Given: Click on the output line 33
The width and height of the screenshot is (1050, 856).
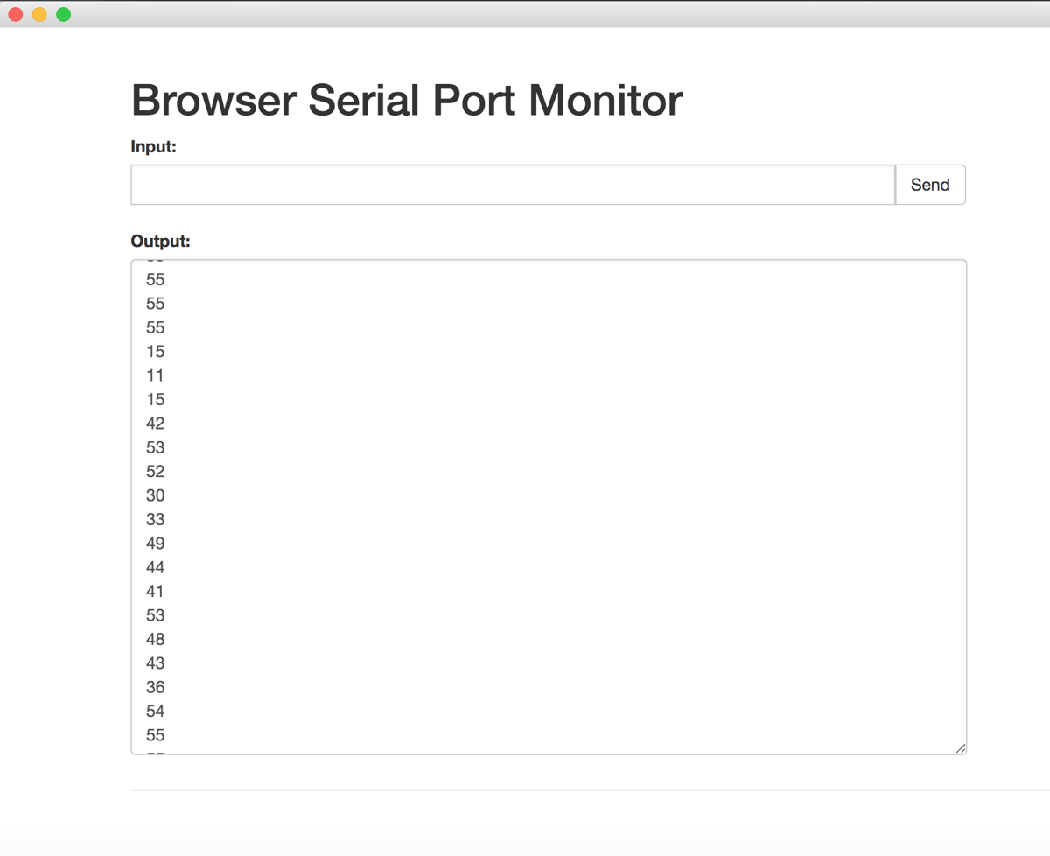Looking at the screenshot, I should coord(156,519).
